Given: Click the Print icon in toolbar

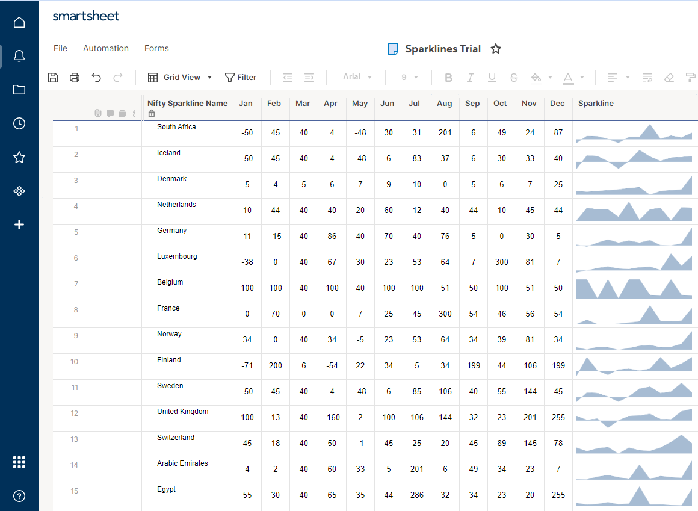Looking at the screenshot, I should pyautogui.click(x=75, y=77).
